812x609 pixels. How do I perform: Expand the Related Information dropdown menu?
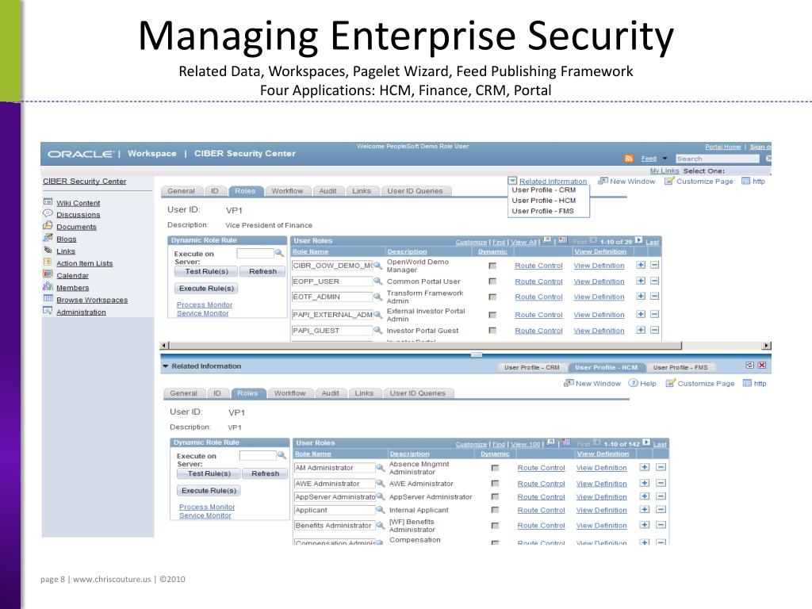coord(512,181)
